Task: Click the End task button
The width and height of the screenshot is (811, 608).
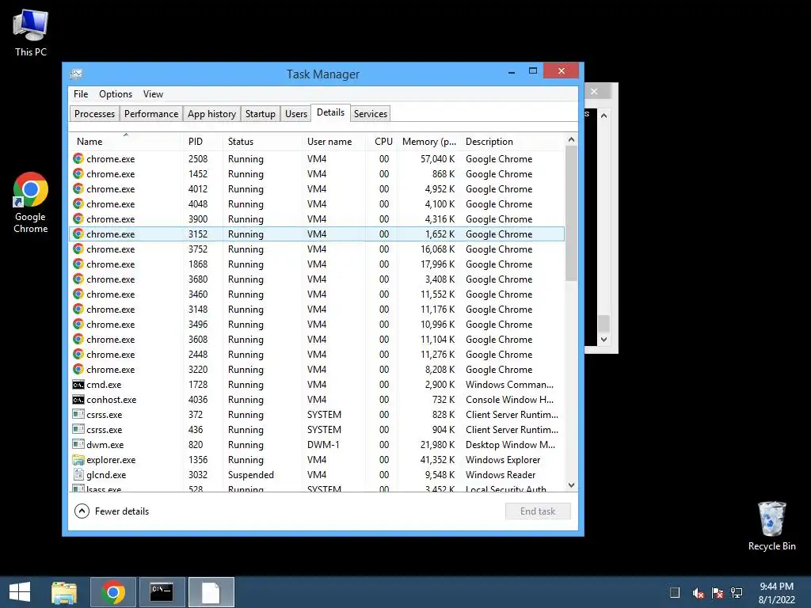Action: click(538, 511)
